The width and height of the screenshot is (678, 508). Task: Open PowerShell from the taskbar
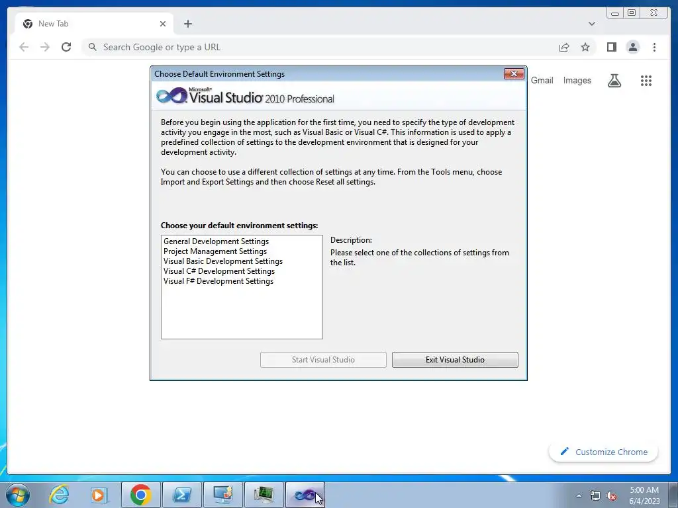pos(181,495)
